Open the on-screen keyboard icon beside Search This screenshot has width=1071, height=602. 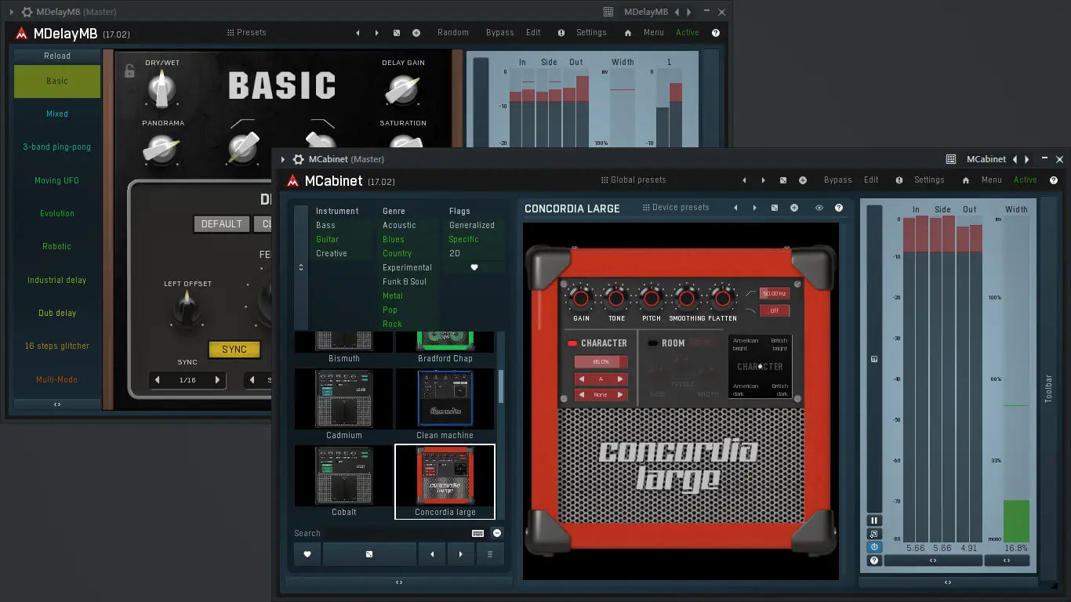tap(477, 532)
